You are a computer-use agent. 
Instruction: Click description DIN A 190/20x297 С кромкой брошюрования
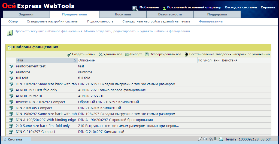tap(116, 120)
